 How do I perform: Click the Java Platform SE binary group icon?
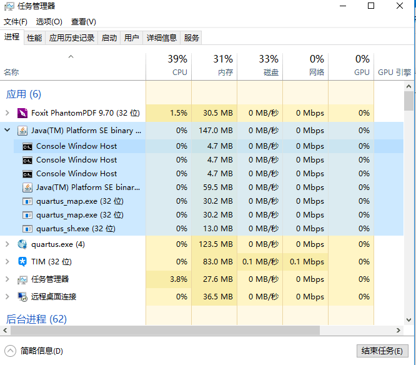(x=22, y=131)
